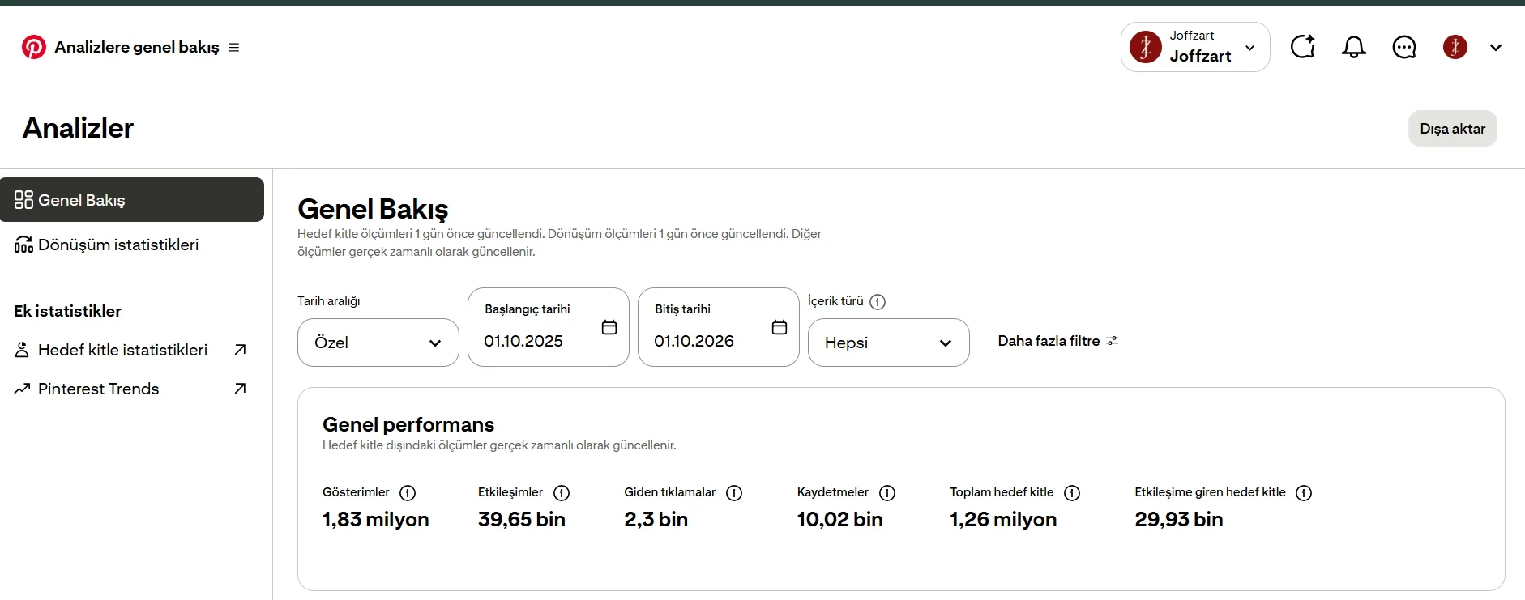This screenshot has height=600, width=1525.
Task: Click the 39,65 bin Etkileşimler value
Action: (522, 520)
